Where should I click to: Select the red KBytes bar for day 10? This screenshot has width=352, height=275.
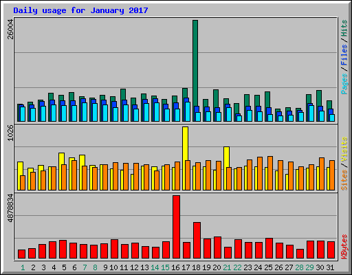point(114,249)
